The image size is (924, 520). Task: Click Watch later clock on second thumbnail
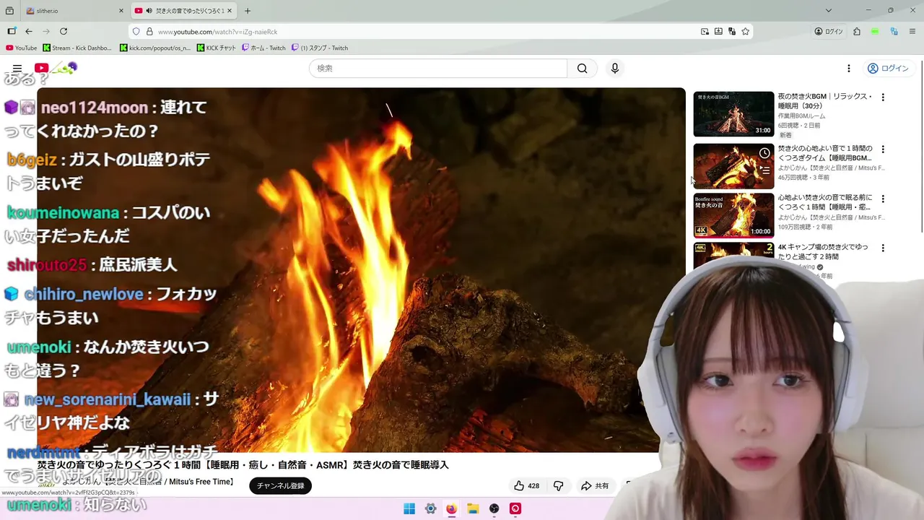[x=764, y=153]
